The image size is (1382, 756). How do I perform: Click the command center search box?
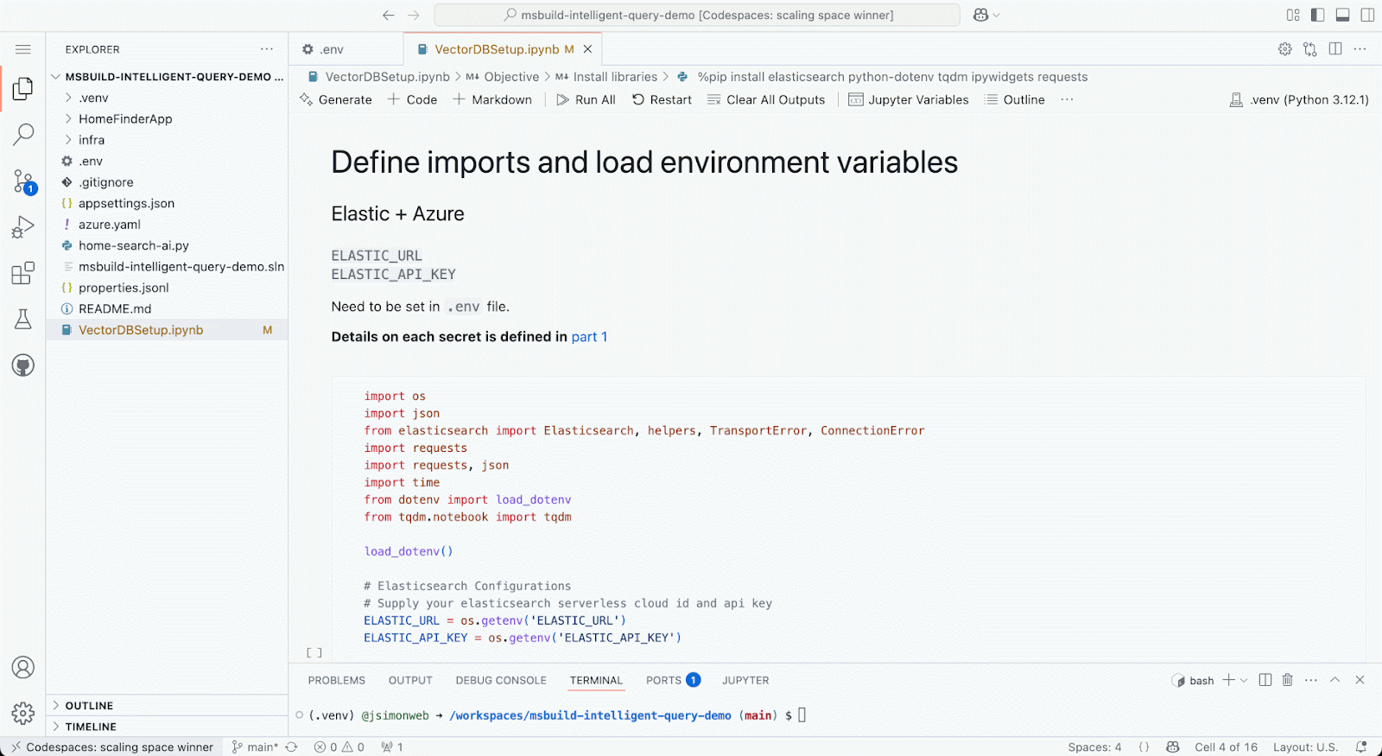point(697,15)
